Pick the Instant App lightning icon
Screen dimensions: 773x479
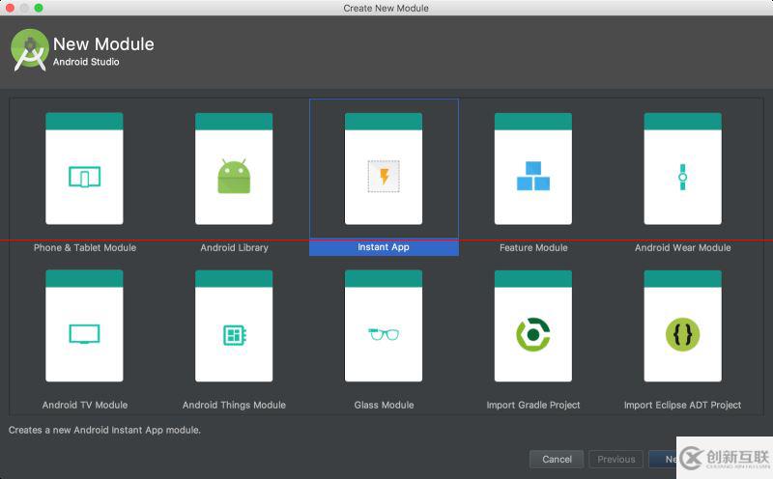click(384, 177)
